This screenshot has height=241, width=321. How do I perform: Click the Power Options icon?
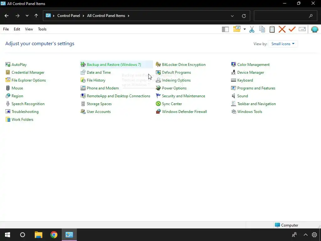coord(158,88)
